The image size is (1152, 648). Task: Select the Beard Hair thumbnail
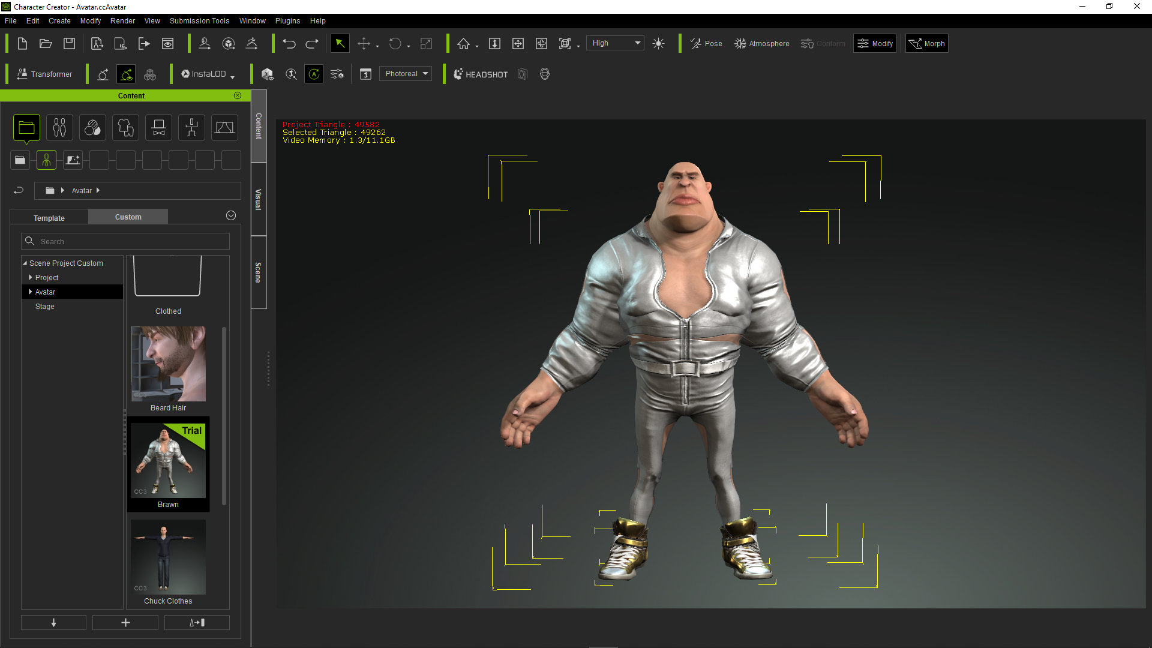tap(168, 364)
